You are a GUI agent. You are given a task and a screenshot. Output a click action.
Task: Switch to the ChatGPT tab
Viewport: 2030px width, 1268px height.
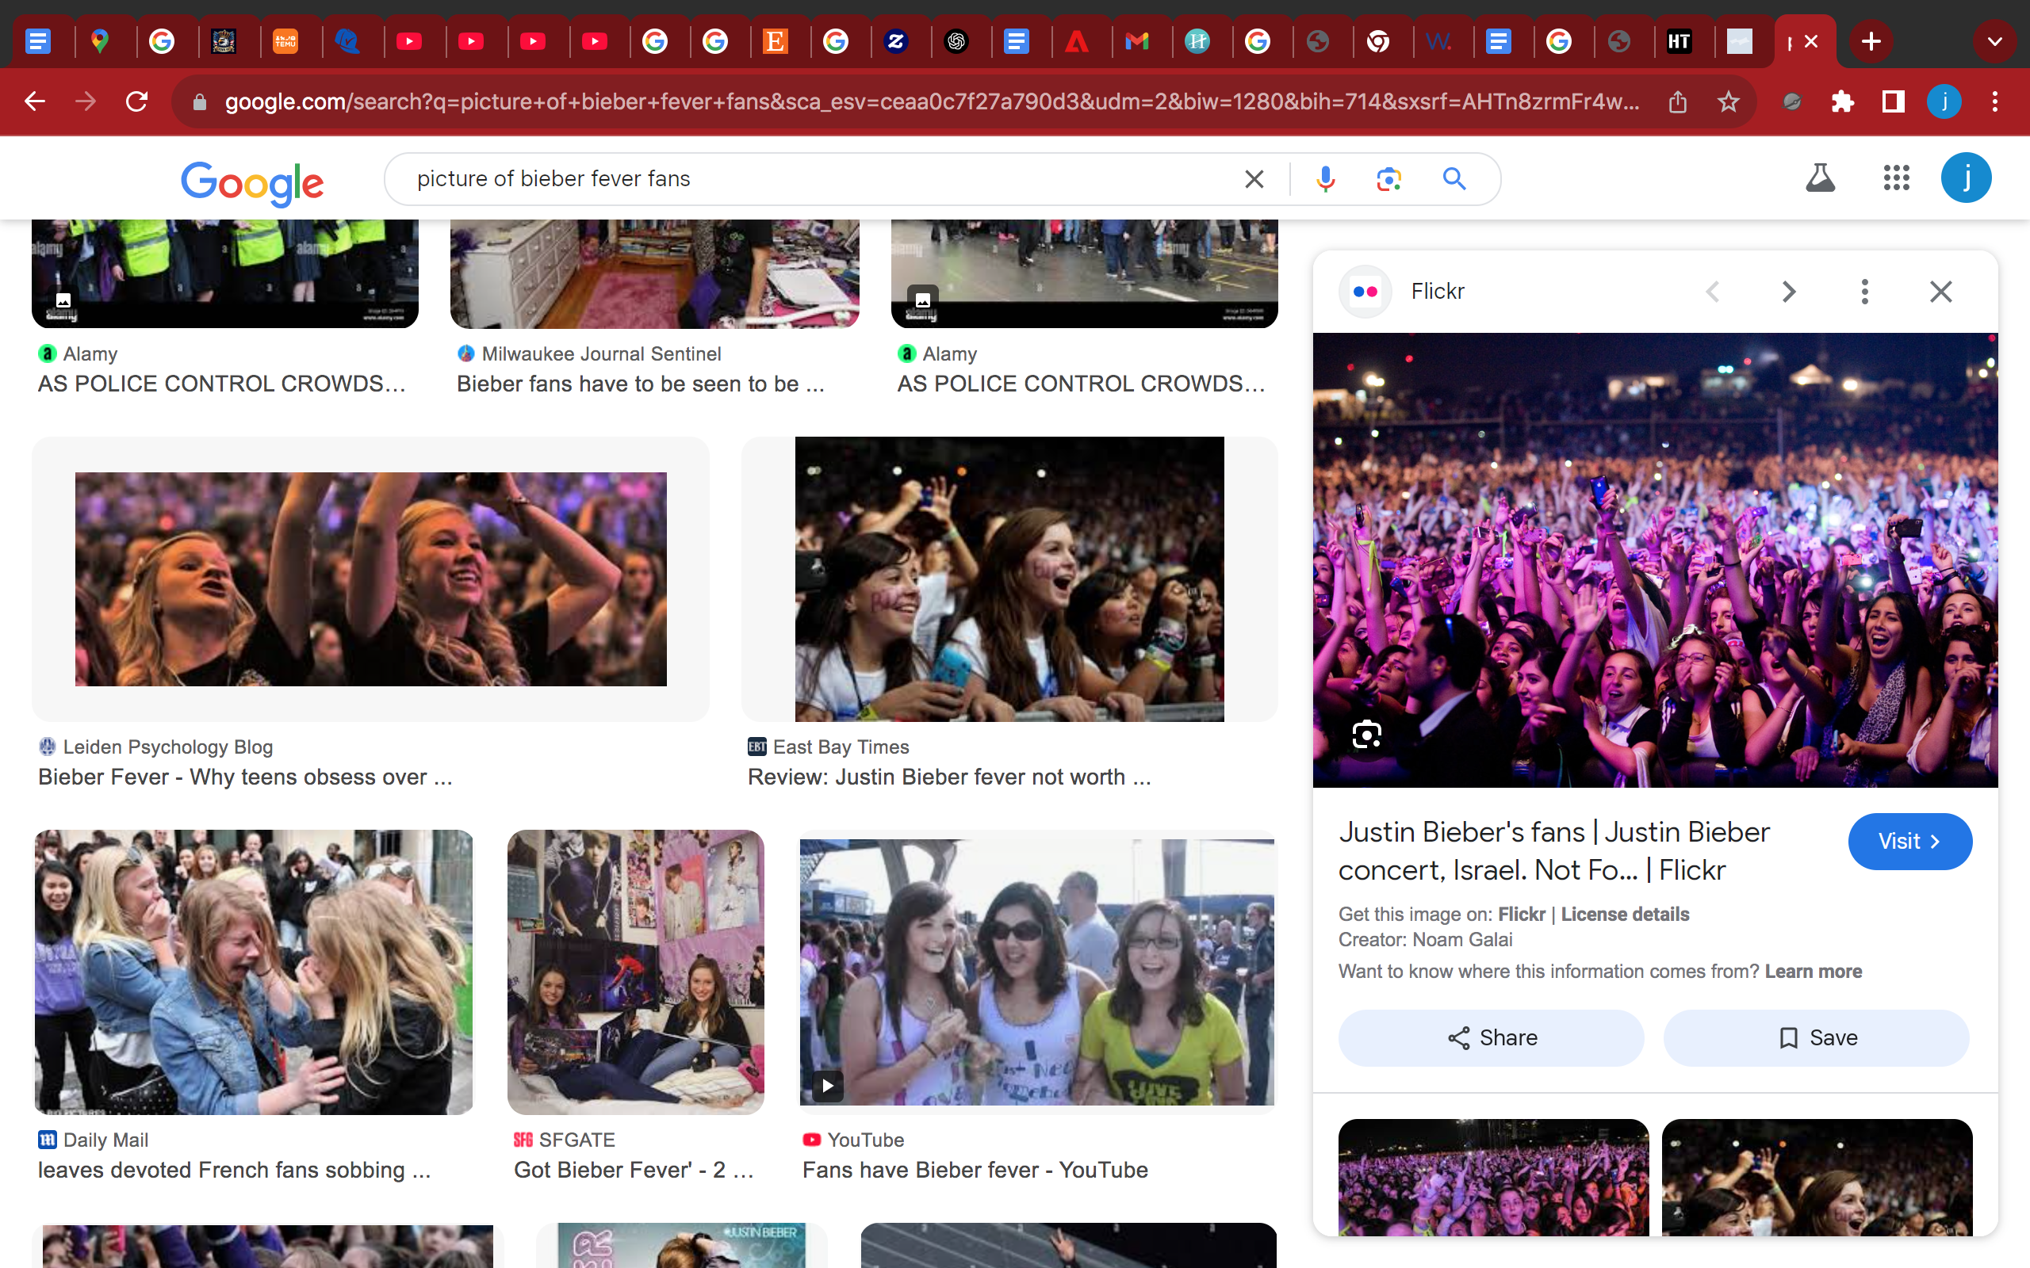pyautogui.click(x=956, y=41)
